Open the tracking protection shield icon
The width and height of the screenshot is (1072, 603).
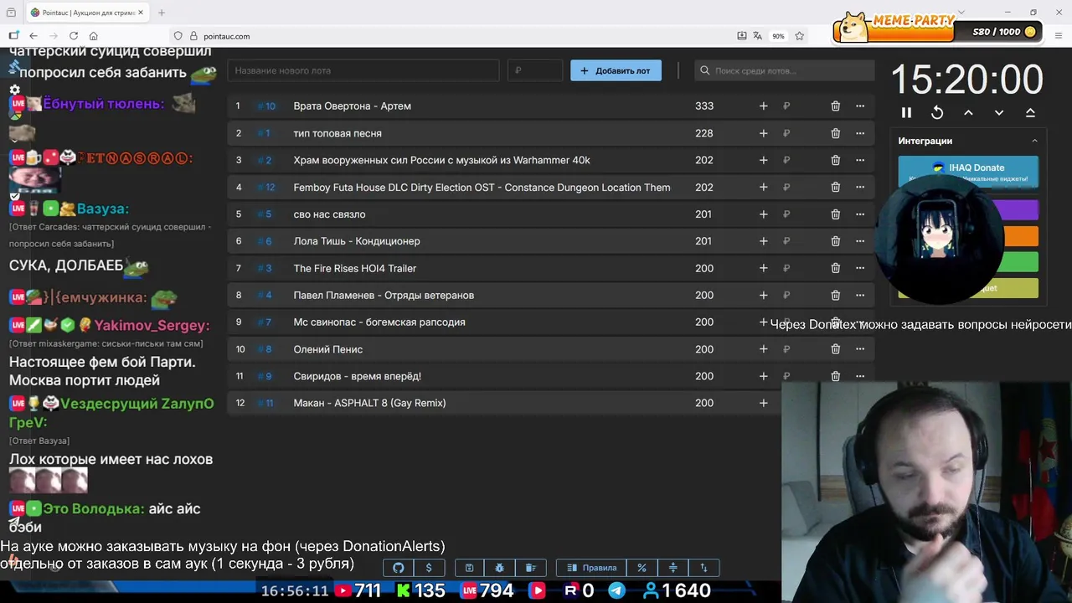pos(178,36)
